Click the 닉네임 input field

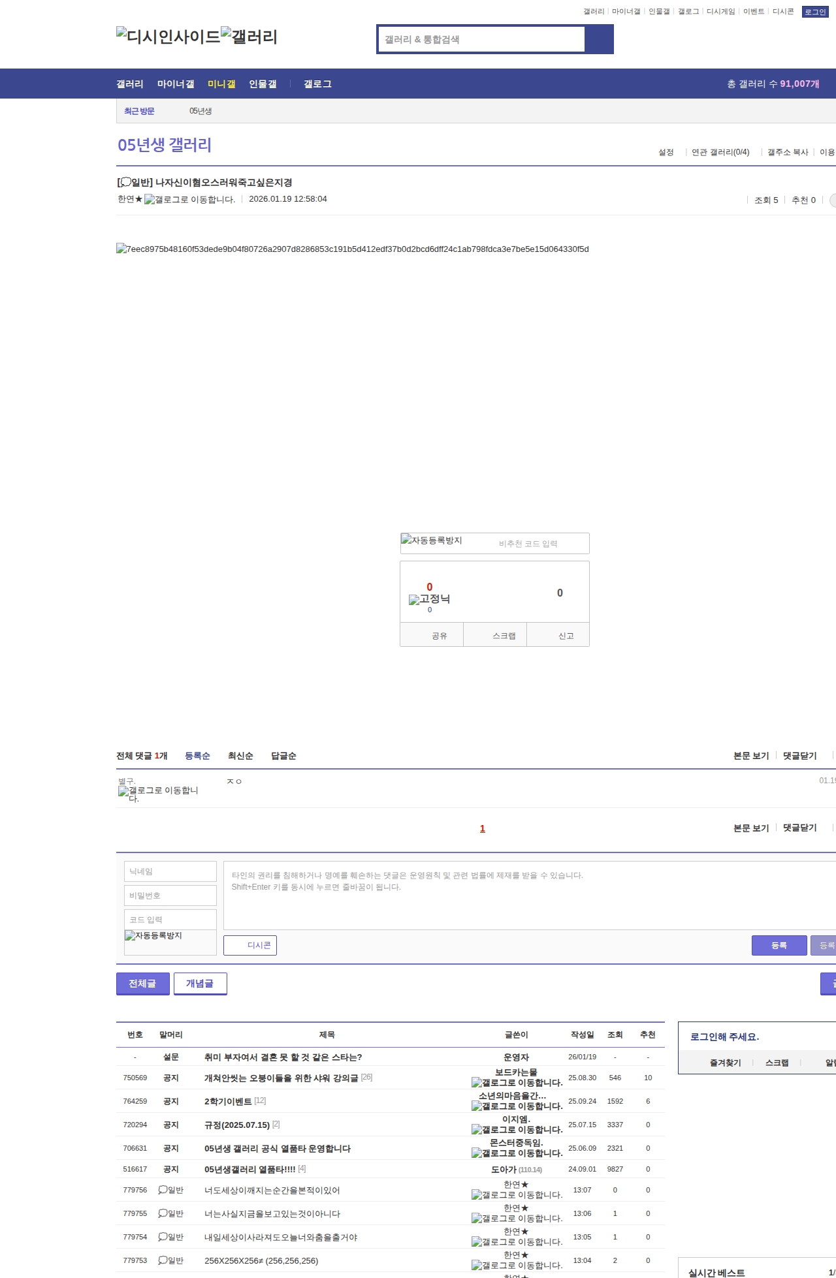point(170,871)
